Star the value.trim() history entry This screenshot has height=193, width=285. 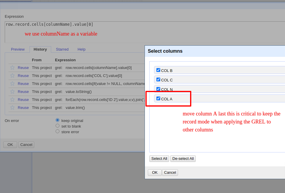(12, 107)
